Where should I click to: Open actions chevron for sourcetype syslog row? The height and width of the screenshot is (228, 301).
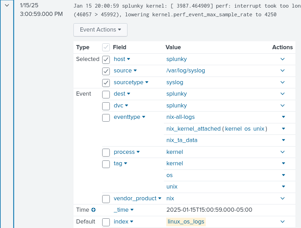tap(283, 82)
